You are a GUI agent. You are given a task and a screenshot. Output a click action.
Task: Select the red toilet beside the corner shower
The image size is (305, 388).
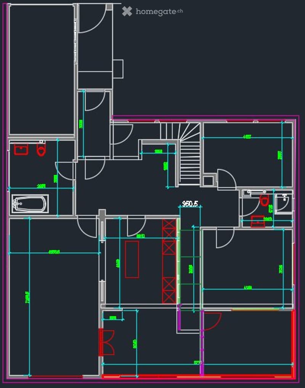tap(264, 200)
